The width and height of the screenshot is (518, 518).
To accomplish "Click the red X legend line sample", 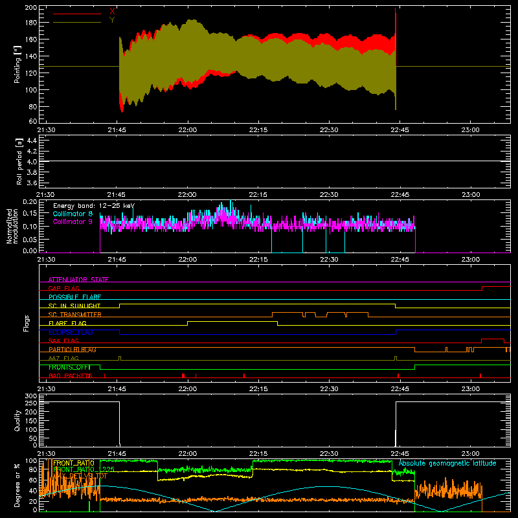I will pos(77,14).
